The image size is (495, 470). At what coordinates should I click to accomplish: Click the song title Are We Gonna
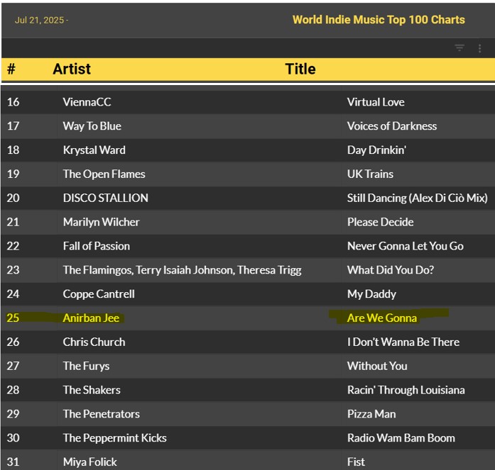pyautogui.click(x=381, y=318)
